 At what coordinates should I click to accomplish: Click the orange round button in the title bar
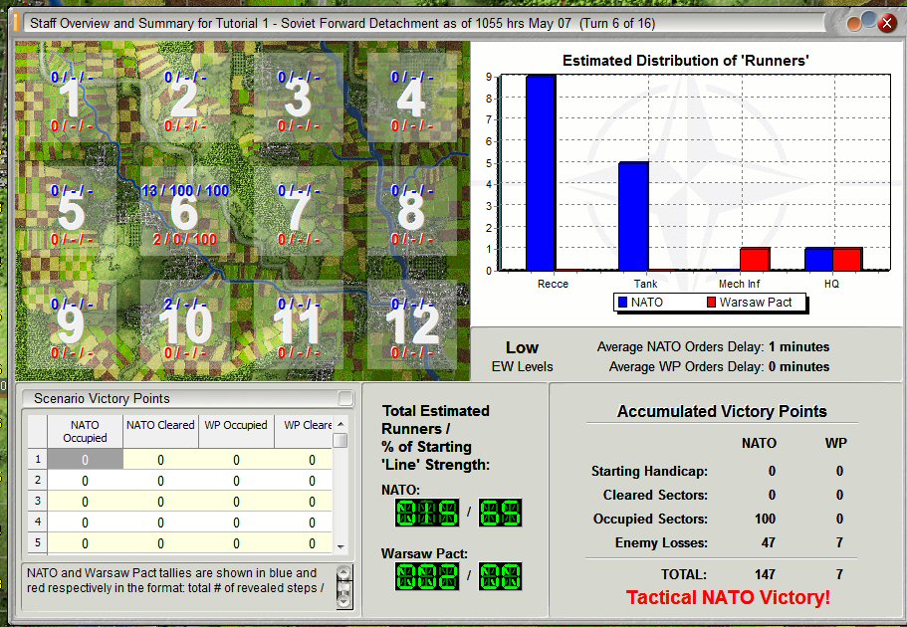point(854,24)
